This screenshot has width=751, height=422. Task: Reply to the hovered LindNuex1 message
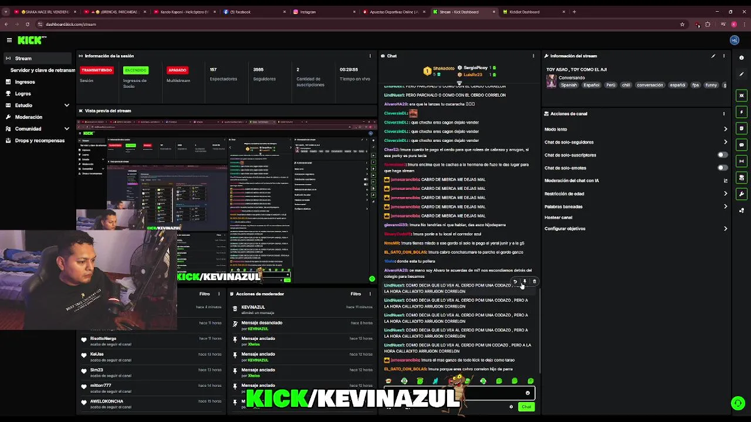pos(515,282)
